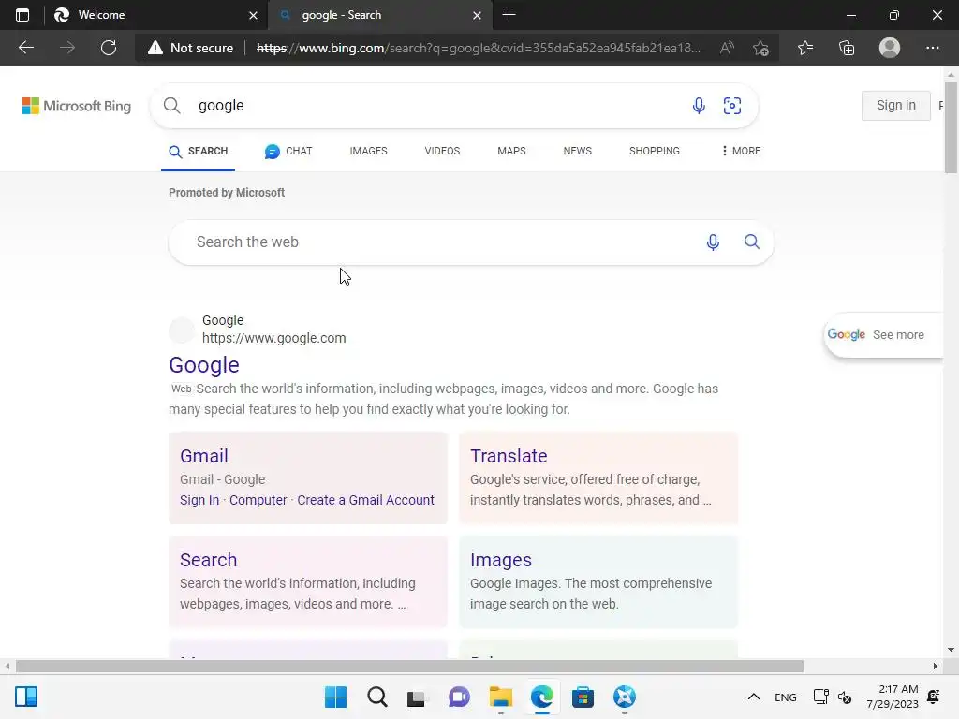The height and width of the screenshot is (719, 959).
Task: Open the NEWS tab
Action: (577, 151)
